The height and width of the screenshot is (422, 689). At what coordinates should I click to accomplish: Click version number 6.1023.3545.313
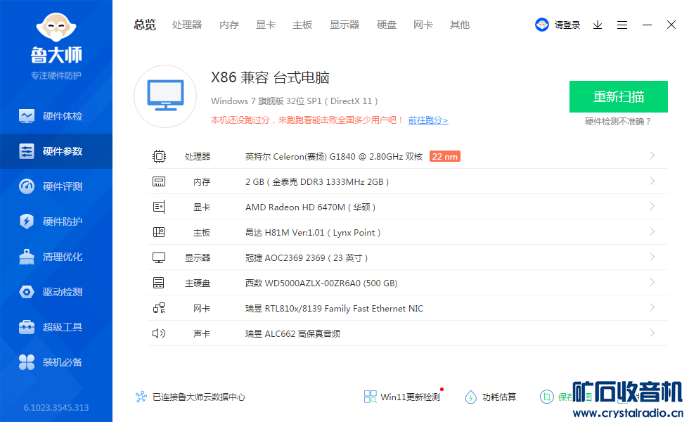coord(56,407)
